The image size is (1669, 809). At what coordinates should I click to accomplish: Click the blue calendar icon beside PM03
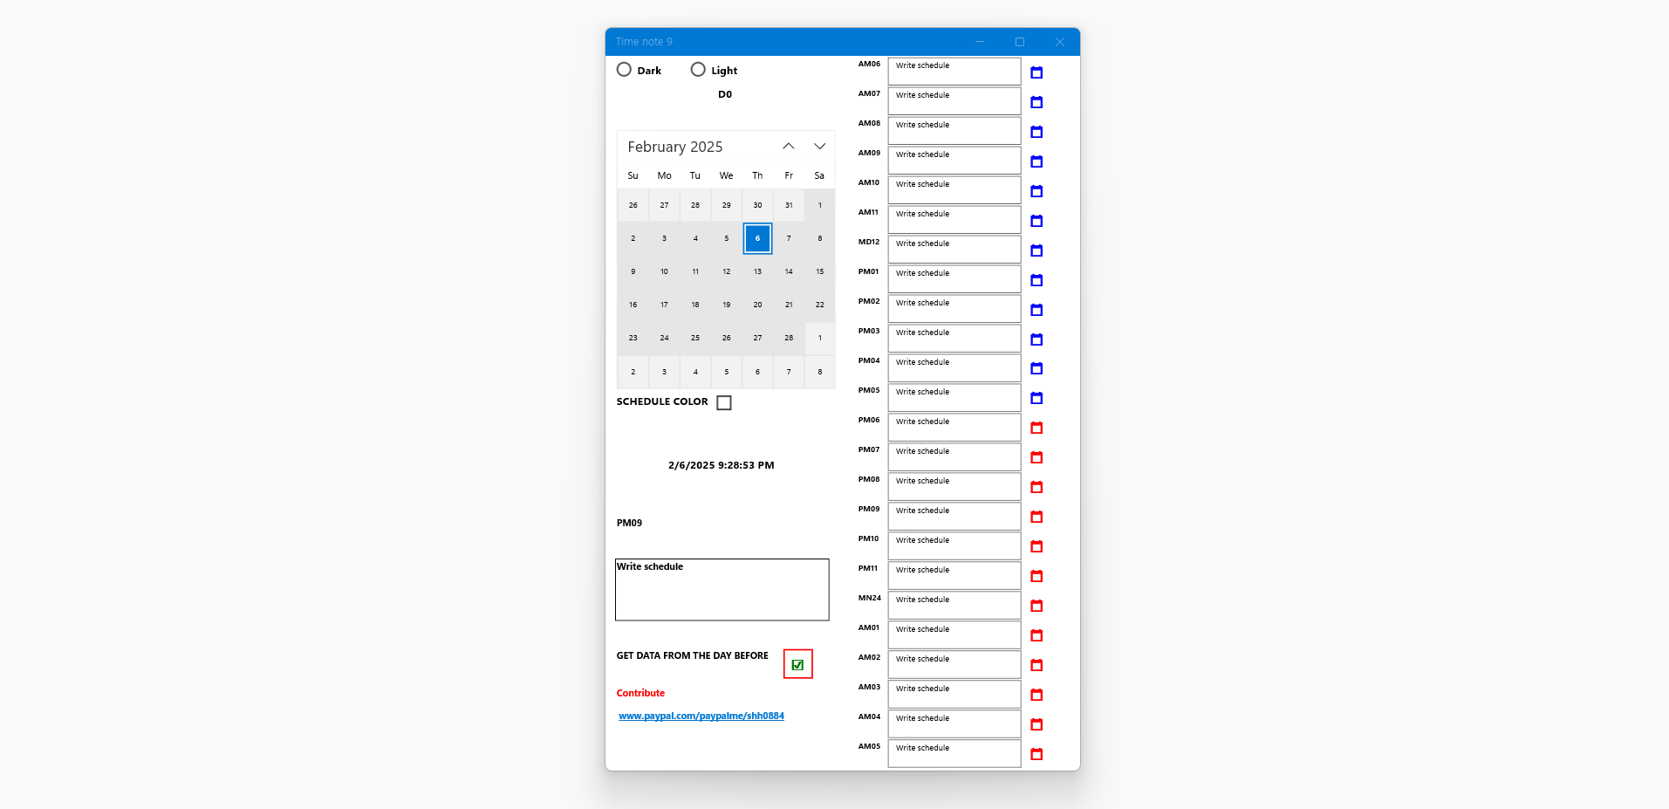(x=1036, y=339)
